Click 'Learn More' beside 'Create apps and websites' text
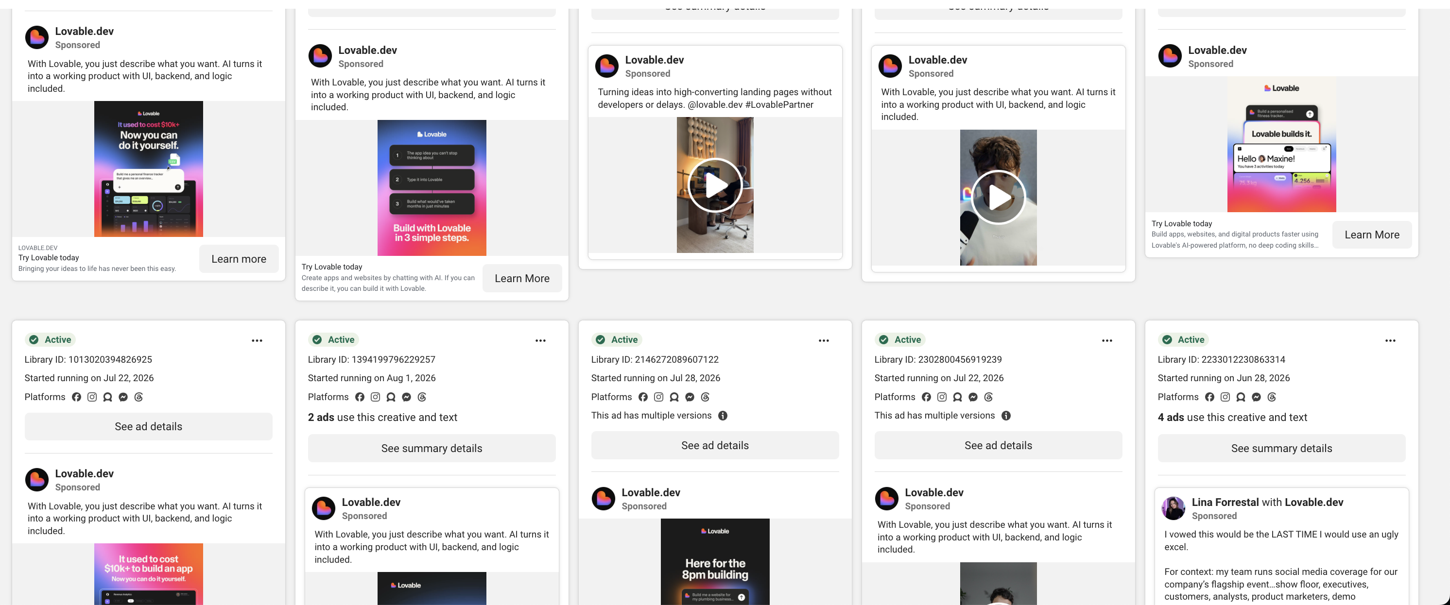The height and width of the screenshot is (605, 1450). 522,278
